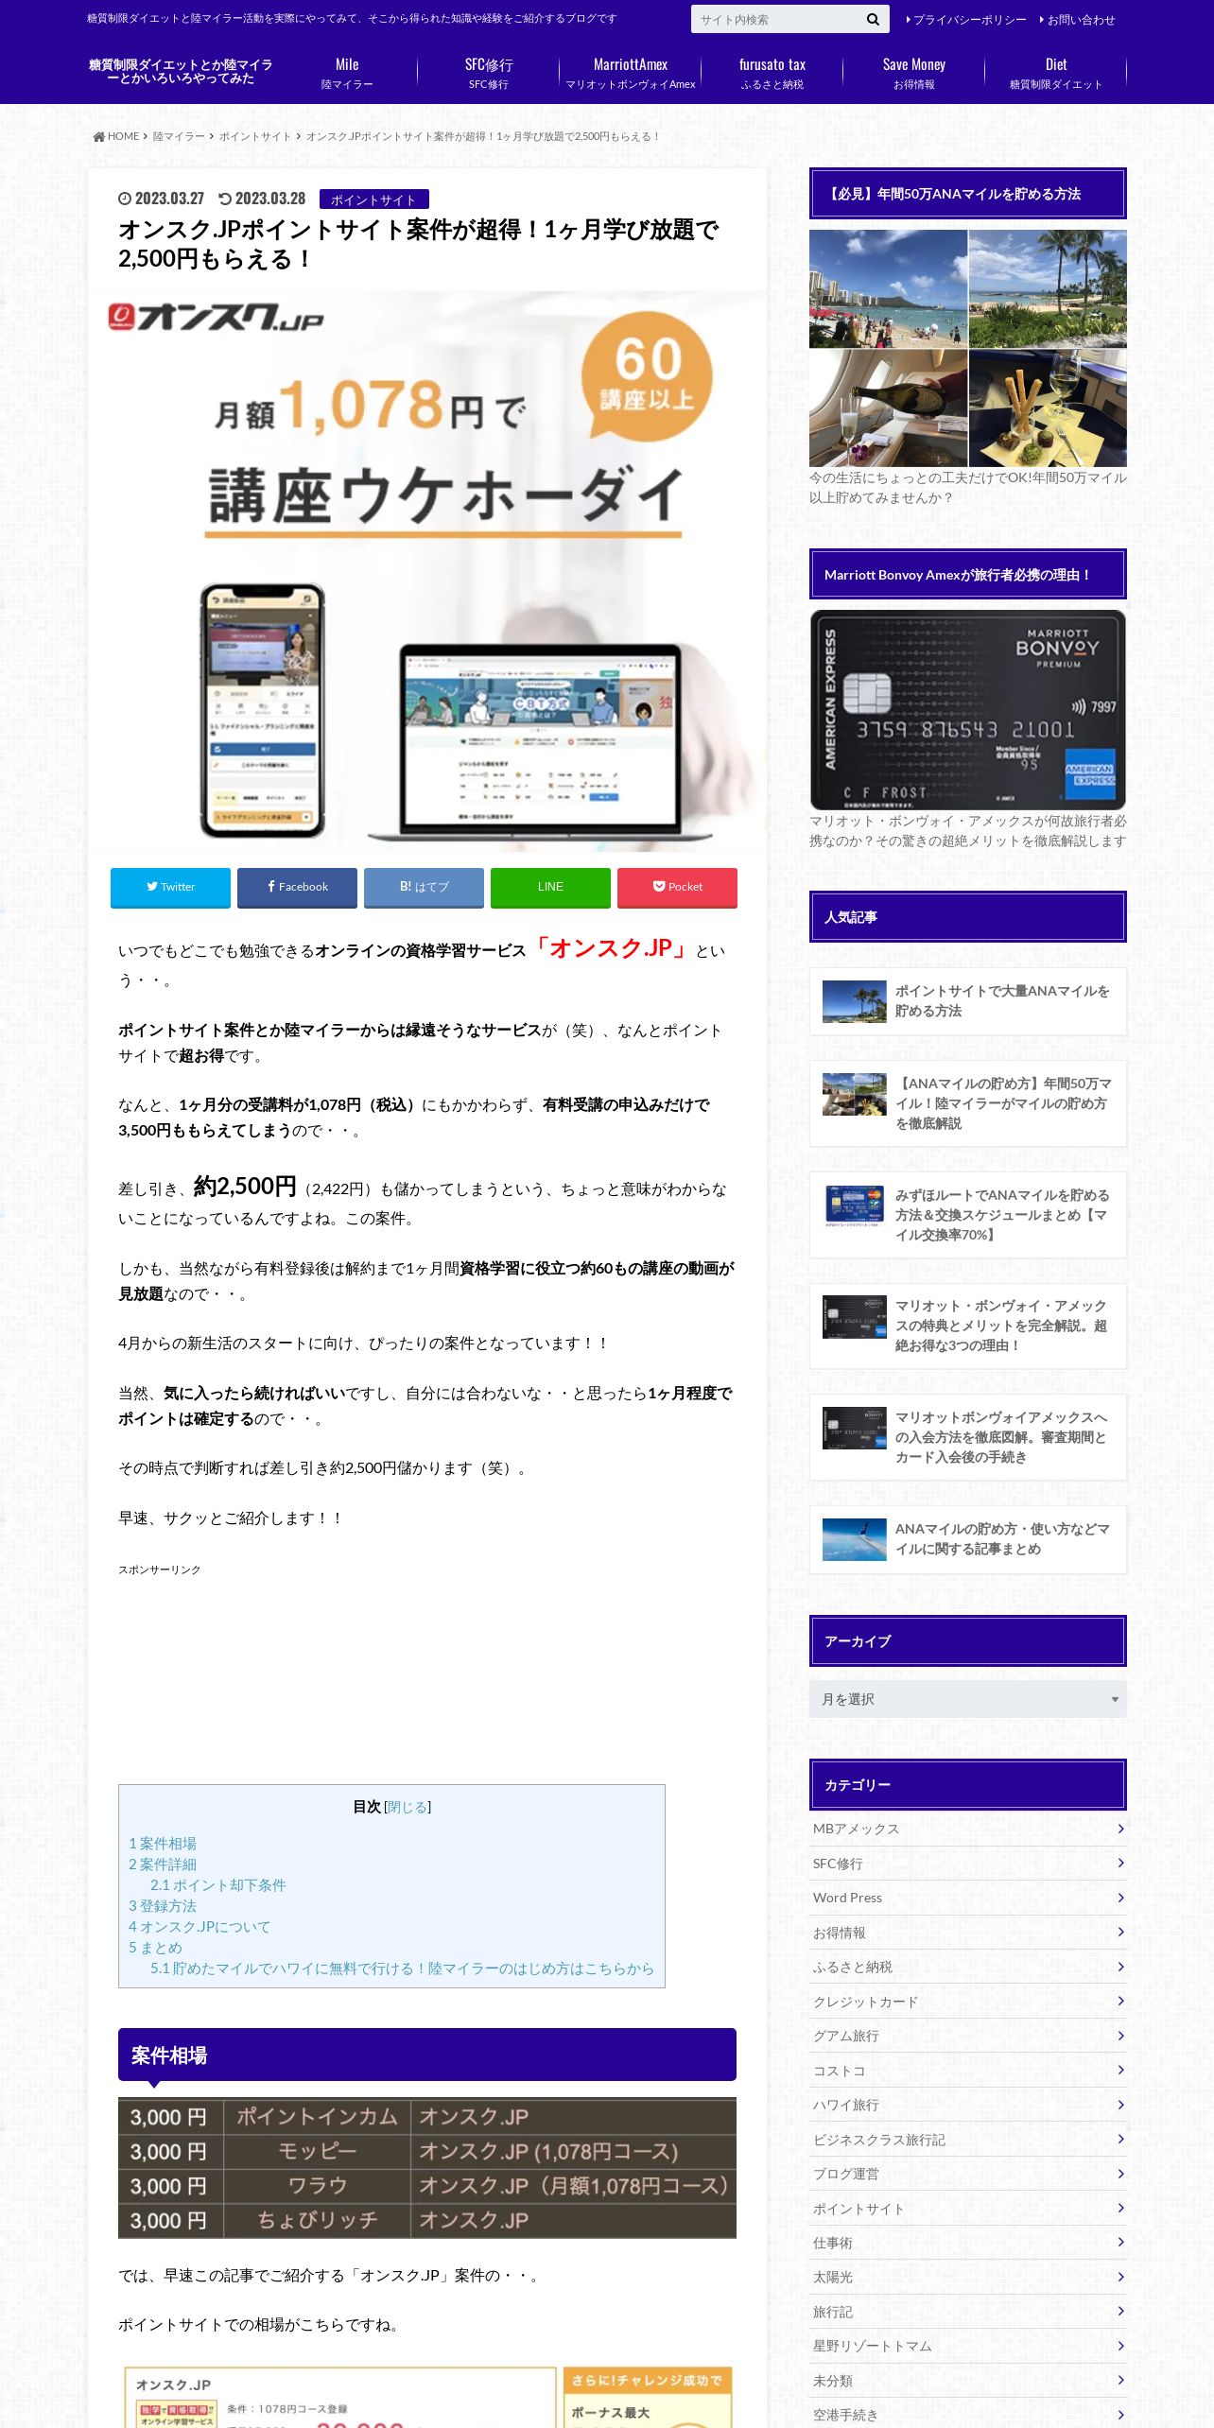Open the MarriottAmex menu item
The height and width of the screenshot is (2428, 1214).
pos(631,73)
